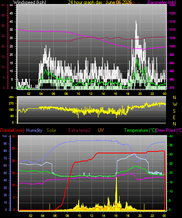Click the yellow 90 on wind direction axis
The height and width of the screenshot is (218, 182).
coord(12,116)
